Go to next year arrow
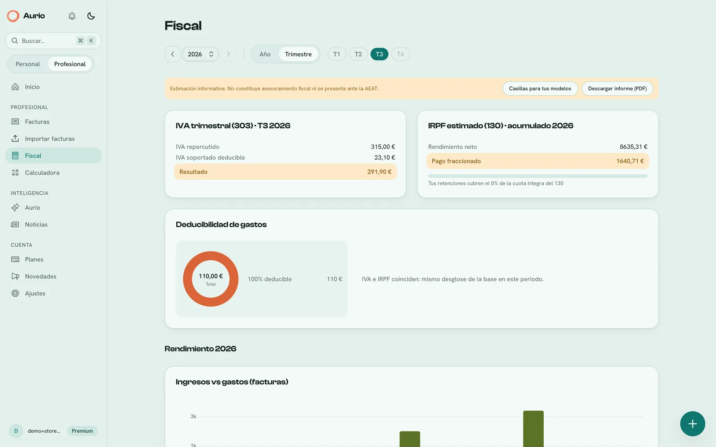 pyautogui.click(x=228, y=54)
